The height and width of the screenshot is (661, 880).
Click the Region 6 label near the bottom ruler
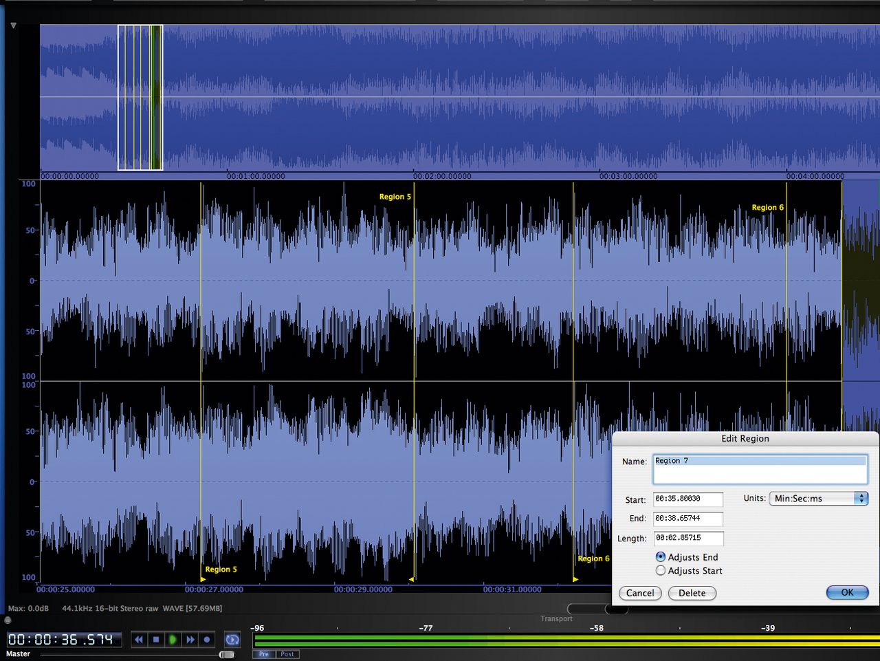point(593,559)
